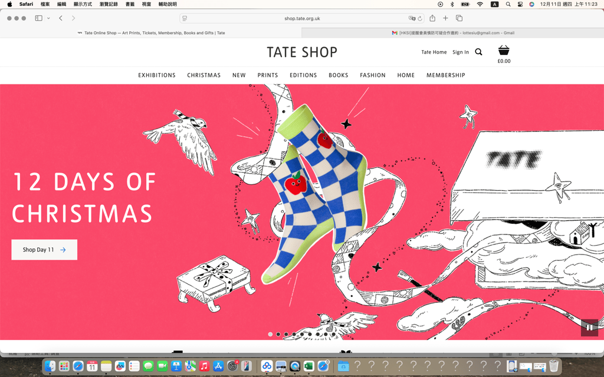
Task: Pause the hero carousel slideshow
Action: 589,328
